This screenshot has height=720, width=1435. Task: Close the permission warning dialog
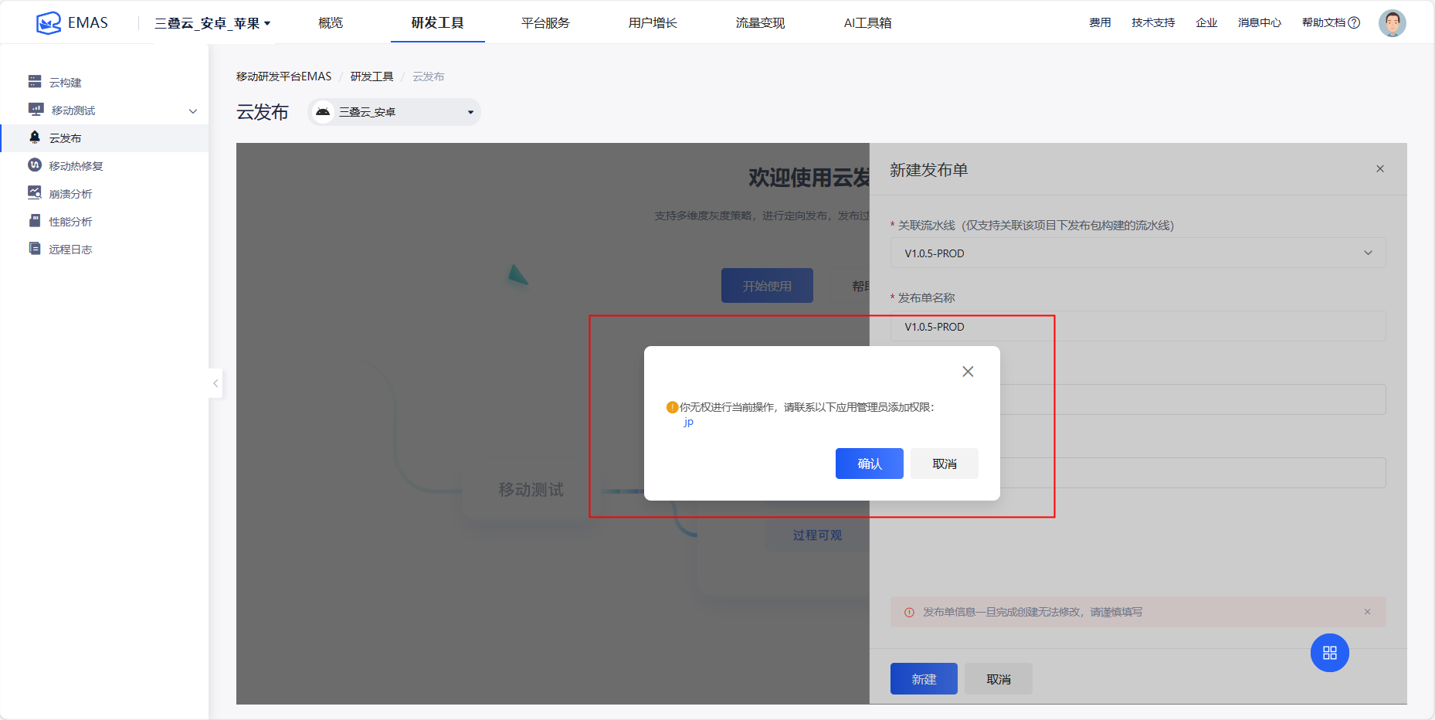coord(968,372)
